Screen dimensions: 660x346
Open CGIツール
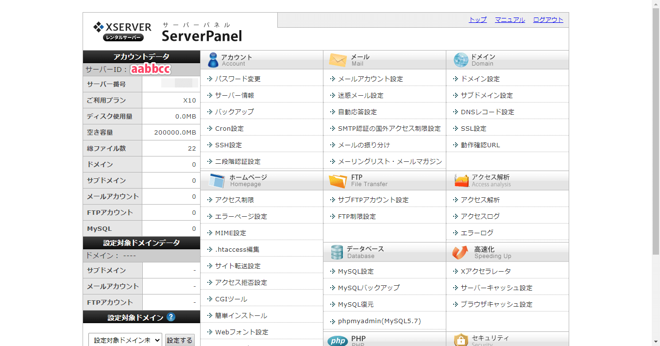coord(231,299)
